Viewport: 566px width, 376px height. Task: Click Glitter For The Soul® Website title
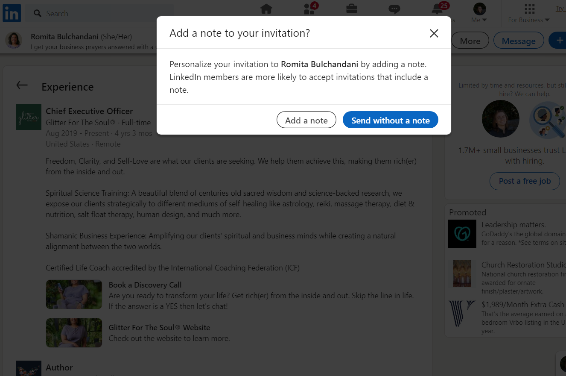click(x=159, y=327)
